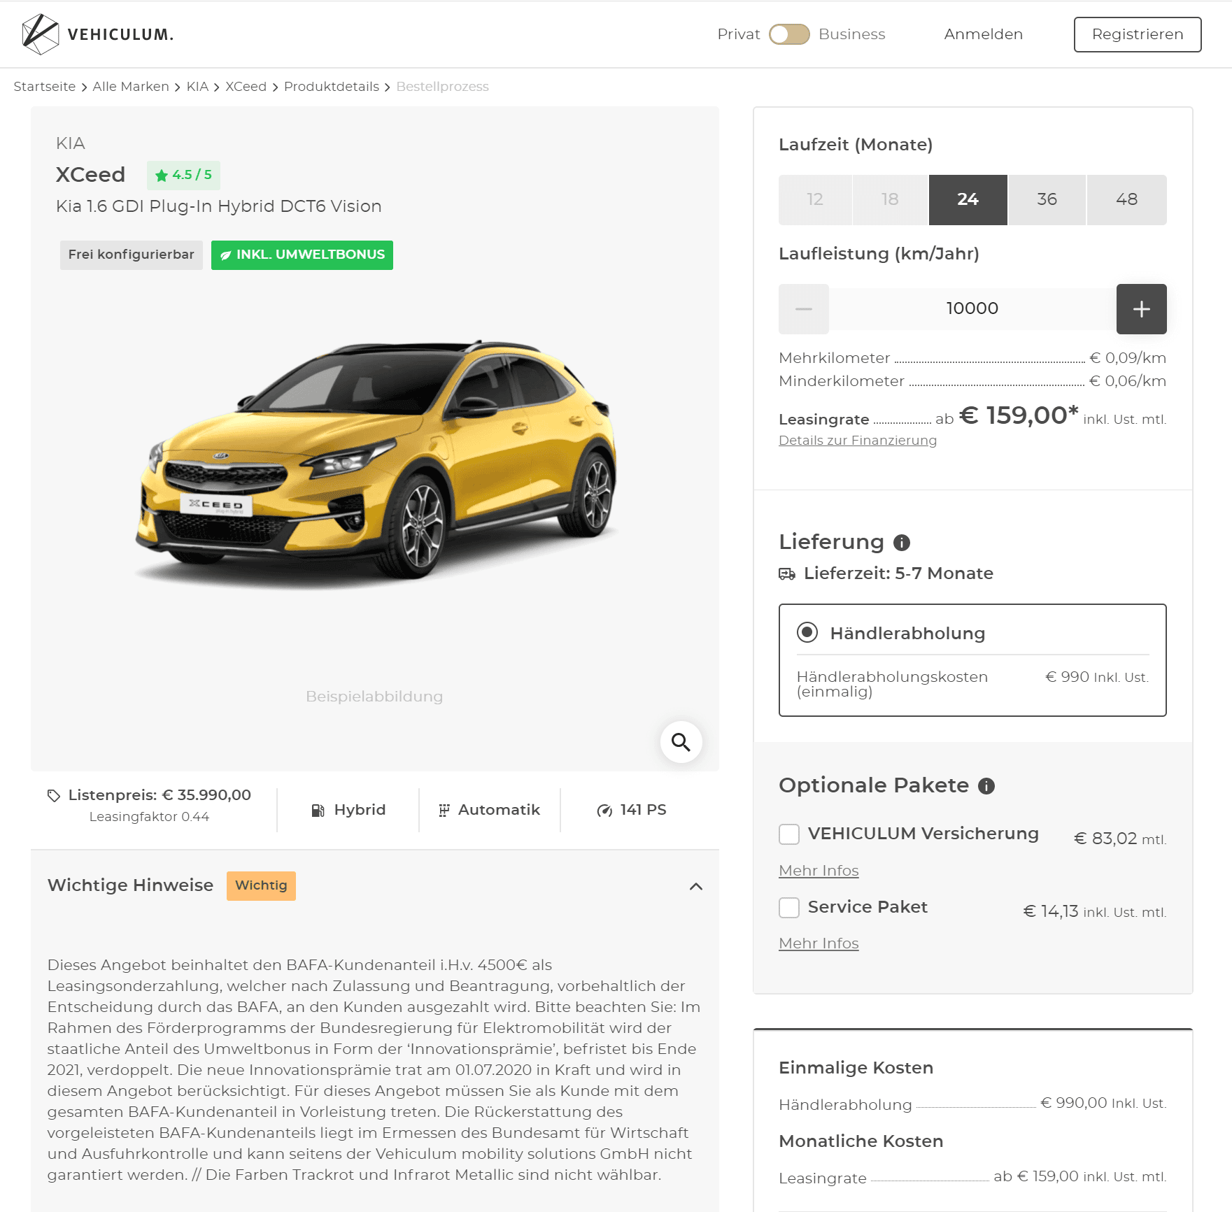Go to Startseite breadcrumb
This screenshot has width=1232, height=1212.
point(45,87)
